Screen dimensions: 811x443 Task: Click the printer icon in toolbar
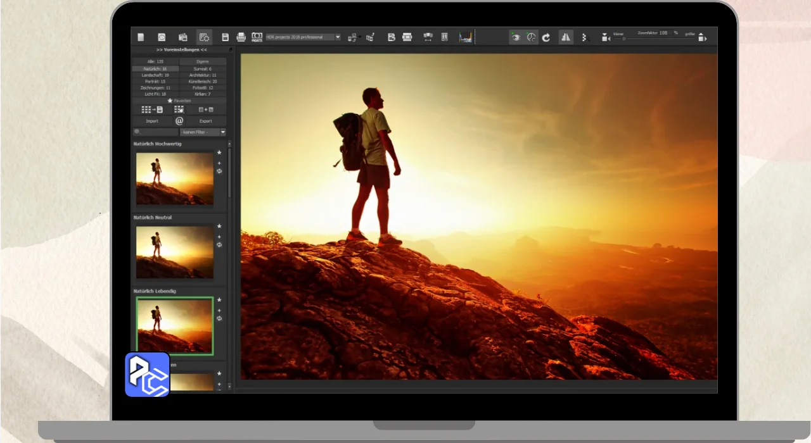click(x=241, y=37)
